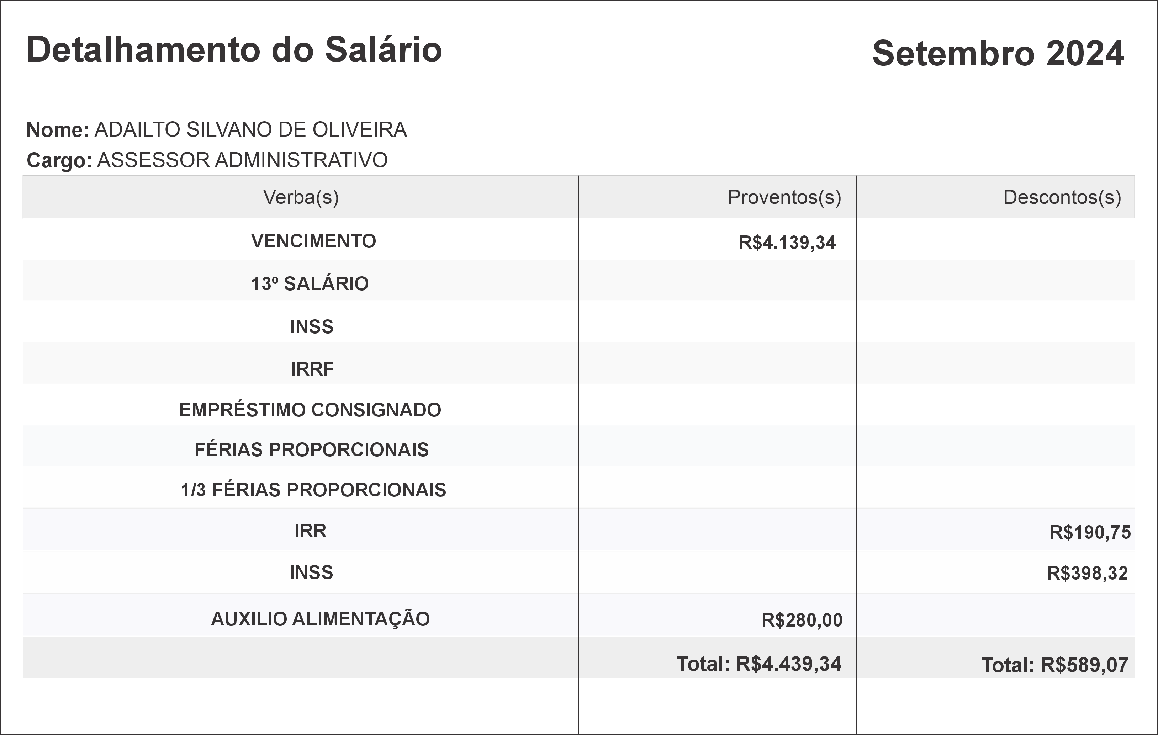
Task: Click the IRRF row label
Action: tap(312, 369)
